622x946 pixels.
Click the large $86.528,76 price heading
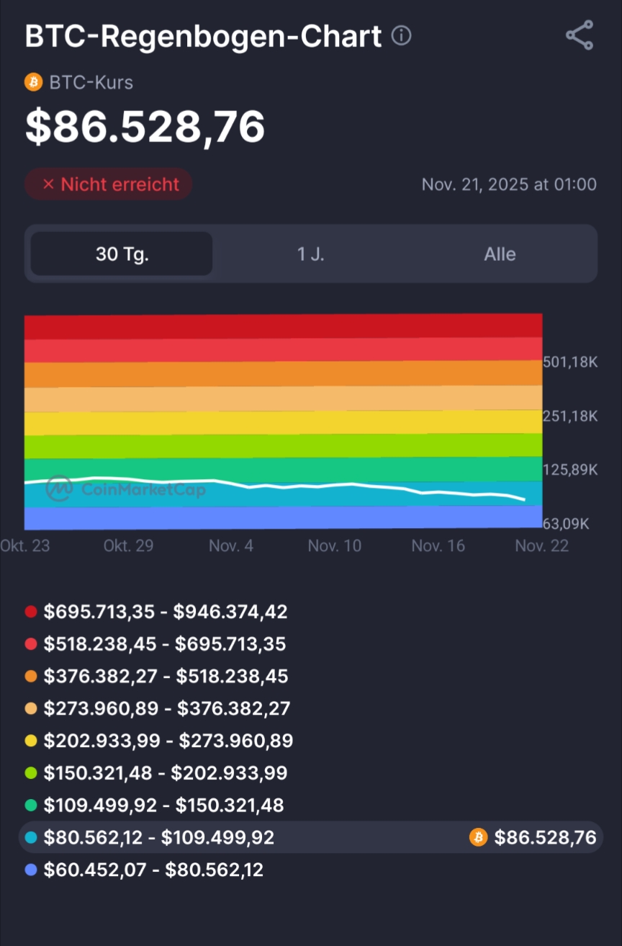tap(145, 128)
